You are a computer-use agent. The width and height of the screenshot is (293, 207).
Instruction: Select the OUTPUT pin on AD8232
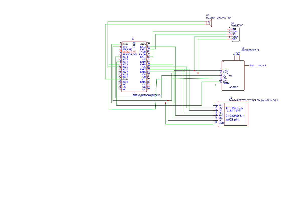point(227,76)
